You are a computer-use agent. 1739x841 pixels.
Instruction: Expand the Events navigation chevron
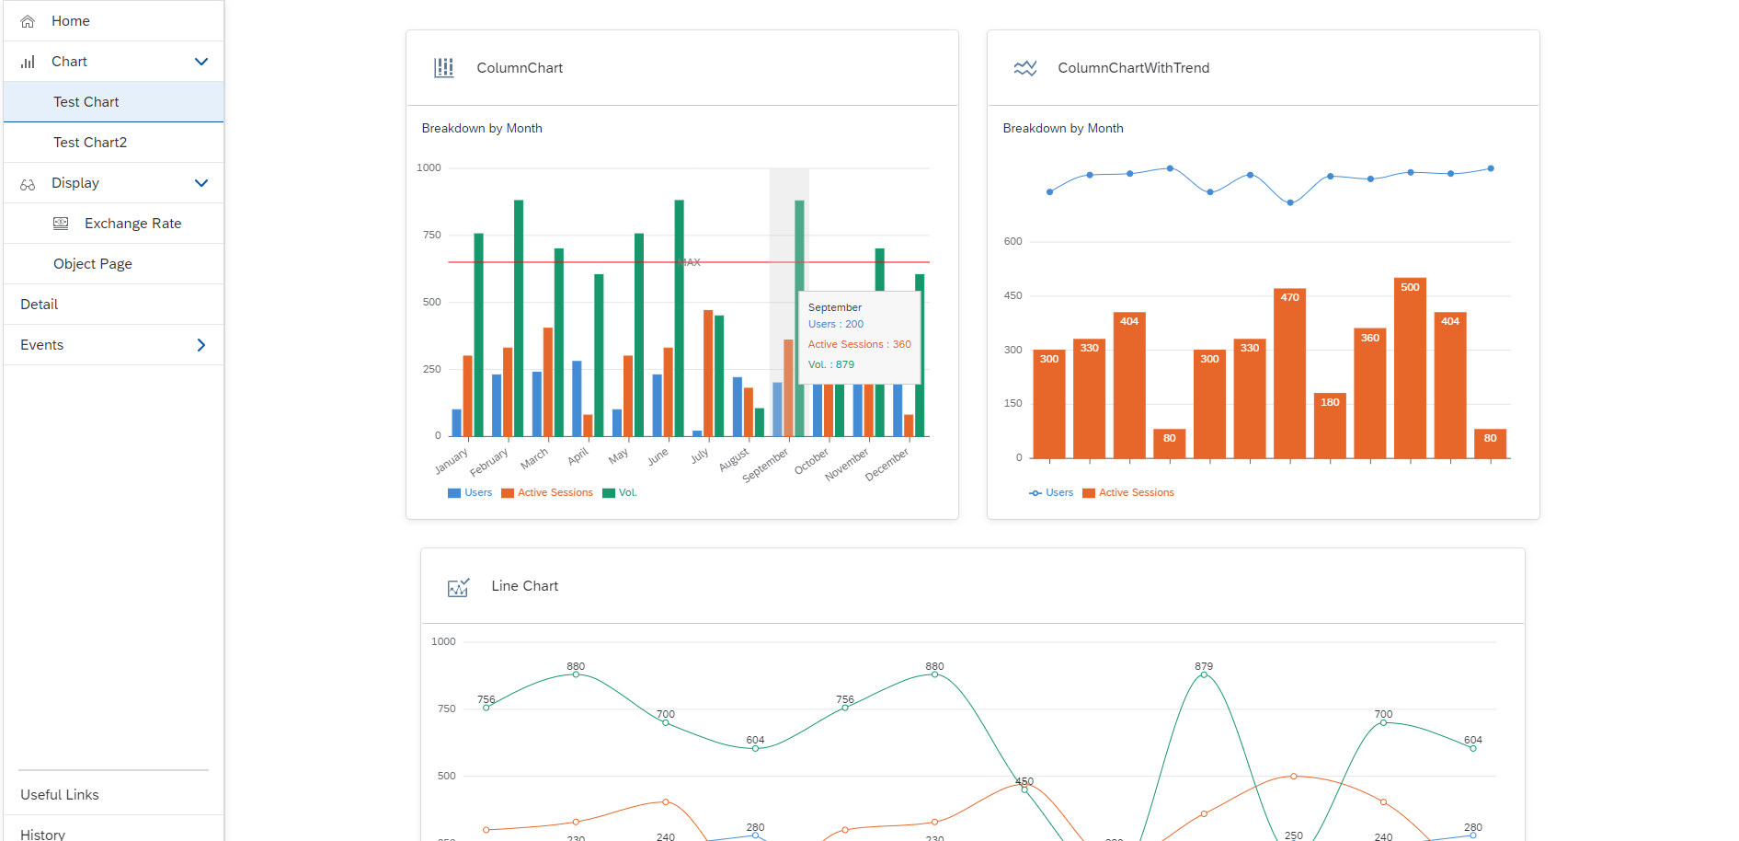[x=201, y=345]
